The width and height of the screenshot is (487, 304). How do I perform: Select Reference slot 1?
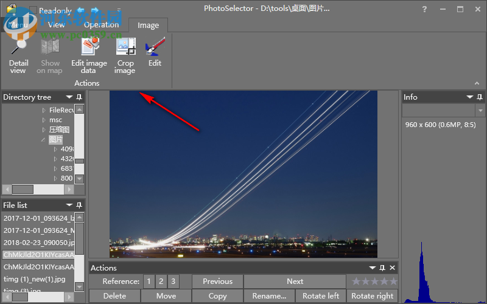pos(149,282)
